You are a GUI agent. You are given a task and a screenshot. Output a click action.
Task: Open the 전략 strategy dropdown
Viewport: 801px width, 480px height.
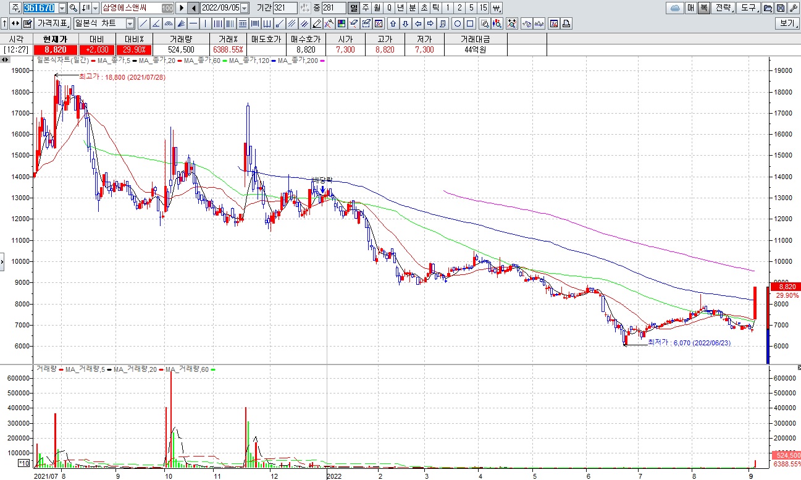pos(723,8)
